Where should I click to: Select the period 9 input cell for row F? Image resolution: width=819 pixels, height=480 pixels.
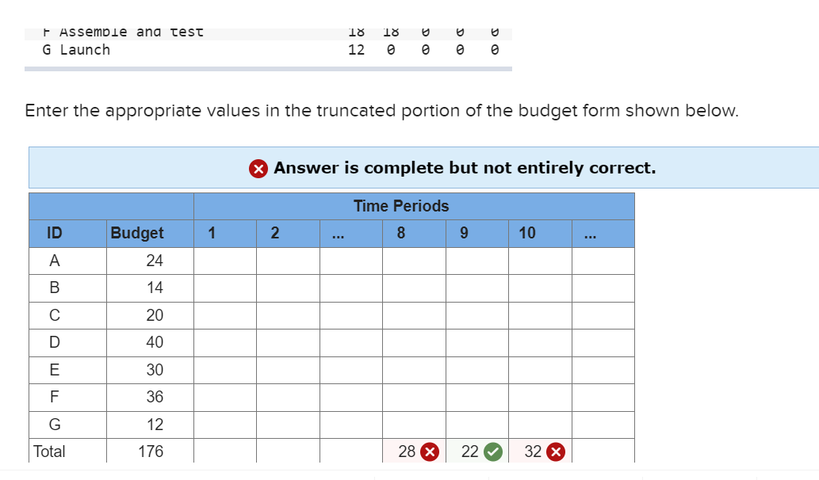476,397
